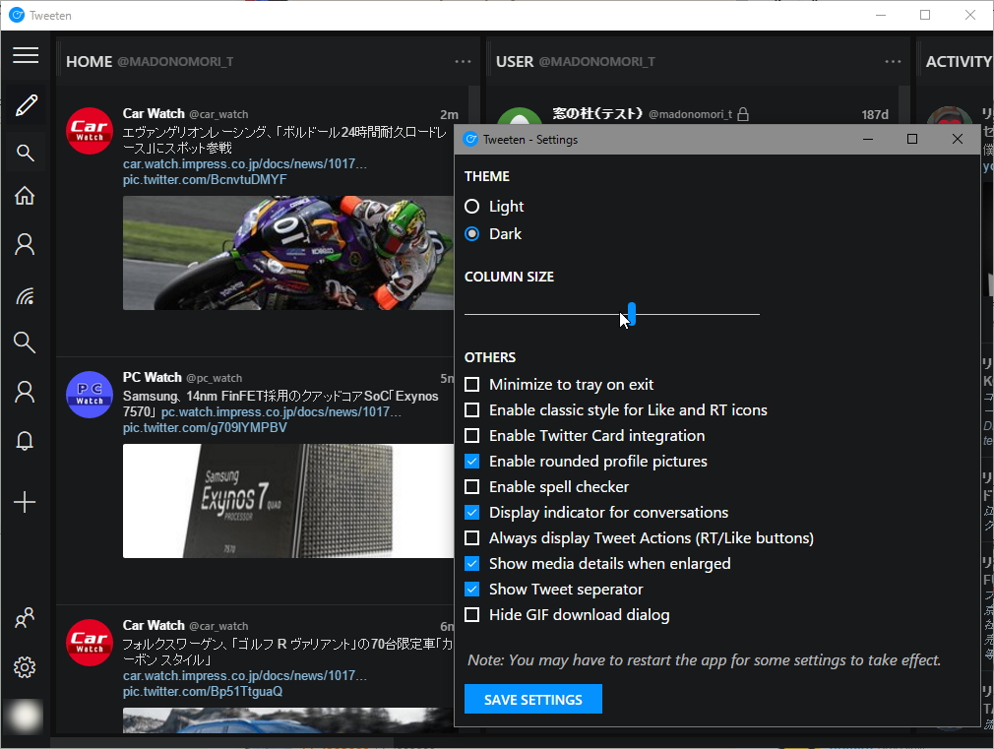Image resolution: width=994 pixels, height=749 pixels.
Task: Enlarge the motorcycle racing photo
Action: click(x=288, y=252)
